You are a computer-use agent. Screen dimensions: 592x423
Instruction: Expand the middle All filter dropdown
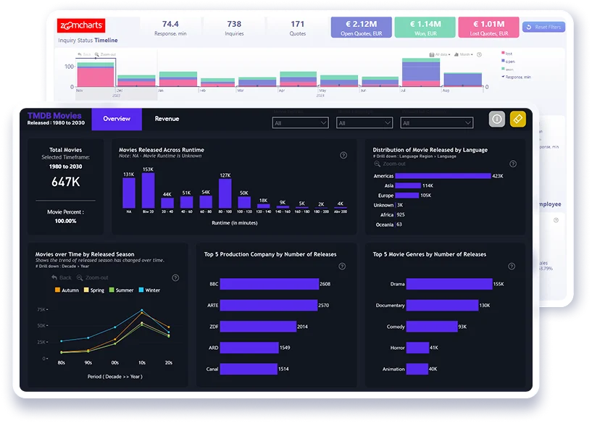pos(363,123)
